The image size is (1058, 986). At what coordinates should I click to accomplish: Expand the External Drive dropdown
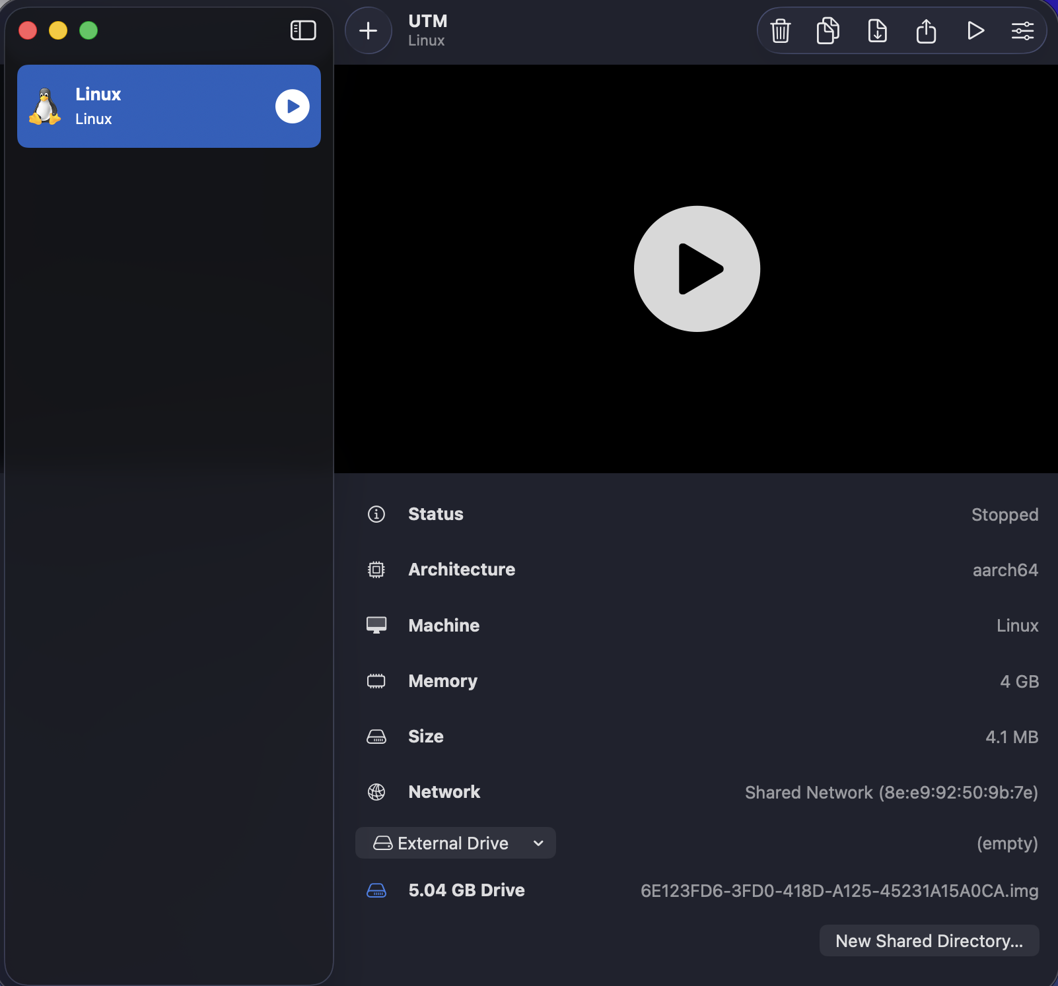(455, 843)
